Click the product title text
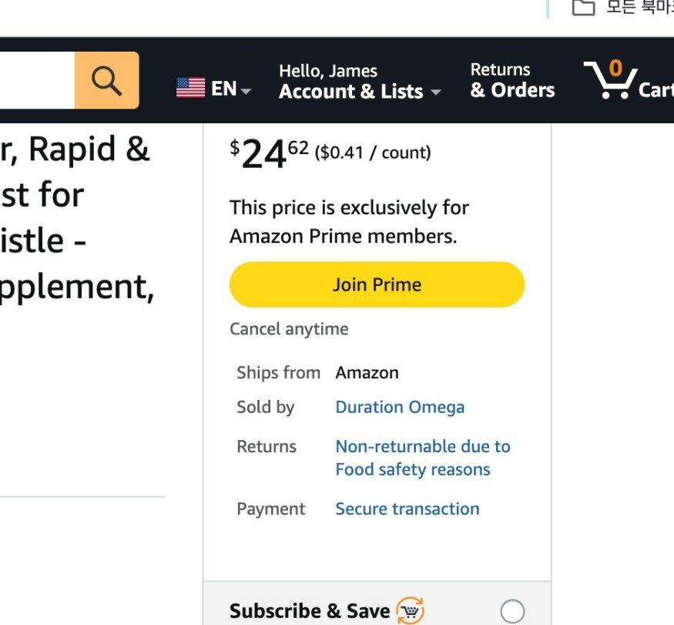674x625 pixels. [77, 218]
